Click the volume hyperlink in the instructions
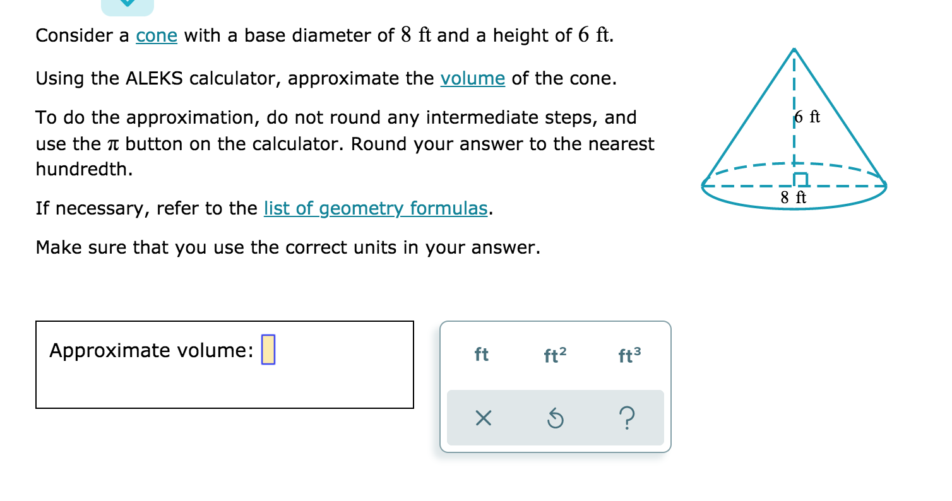 click(x=472, y=78)
